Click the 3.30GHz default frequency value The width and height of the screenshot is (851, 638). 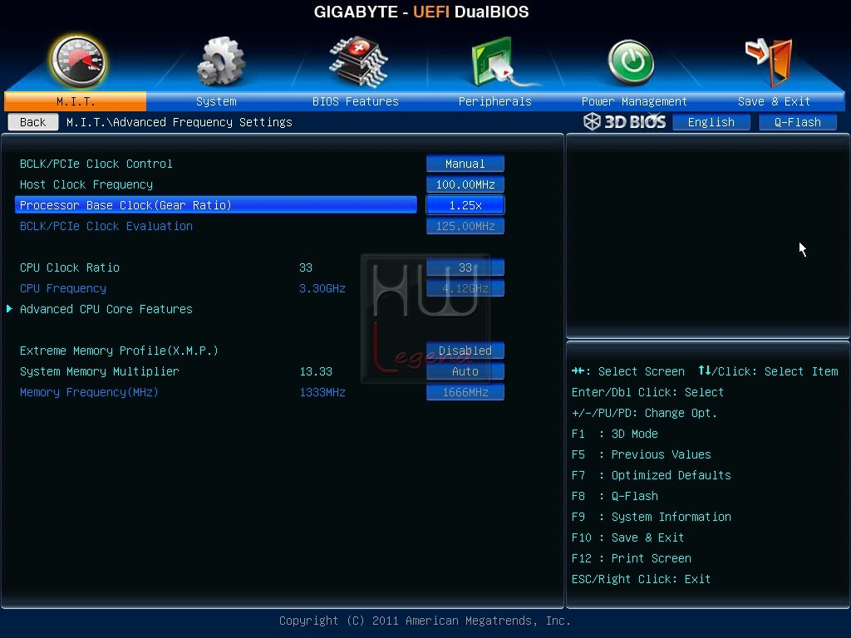[322, 288]
